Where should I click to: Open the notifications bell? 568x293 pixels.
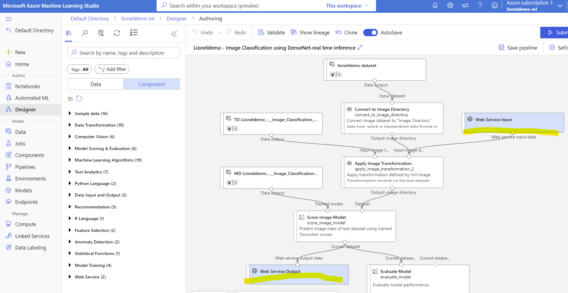[435, 5]
